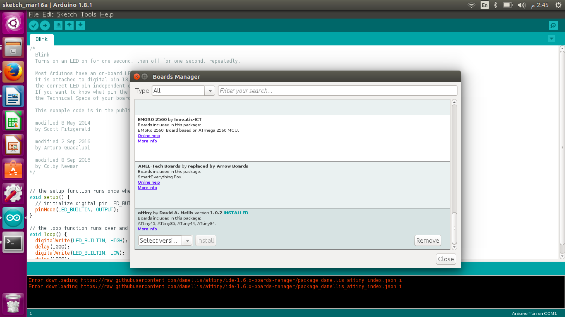
Task: Click the Wi-Fi network indicator
Action: [x=472, y=5]
